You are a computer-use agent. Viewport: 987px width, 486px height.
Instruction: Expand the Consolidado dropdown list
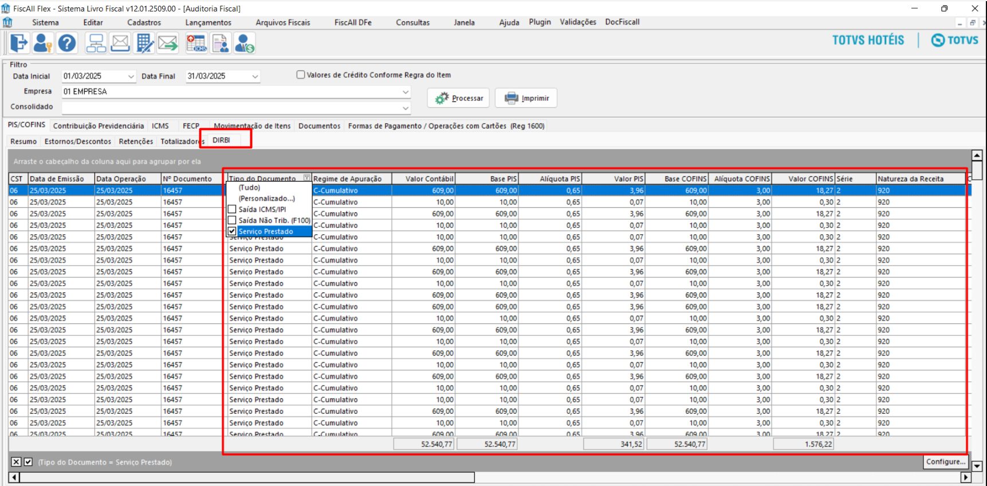406,108
